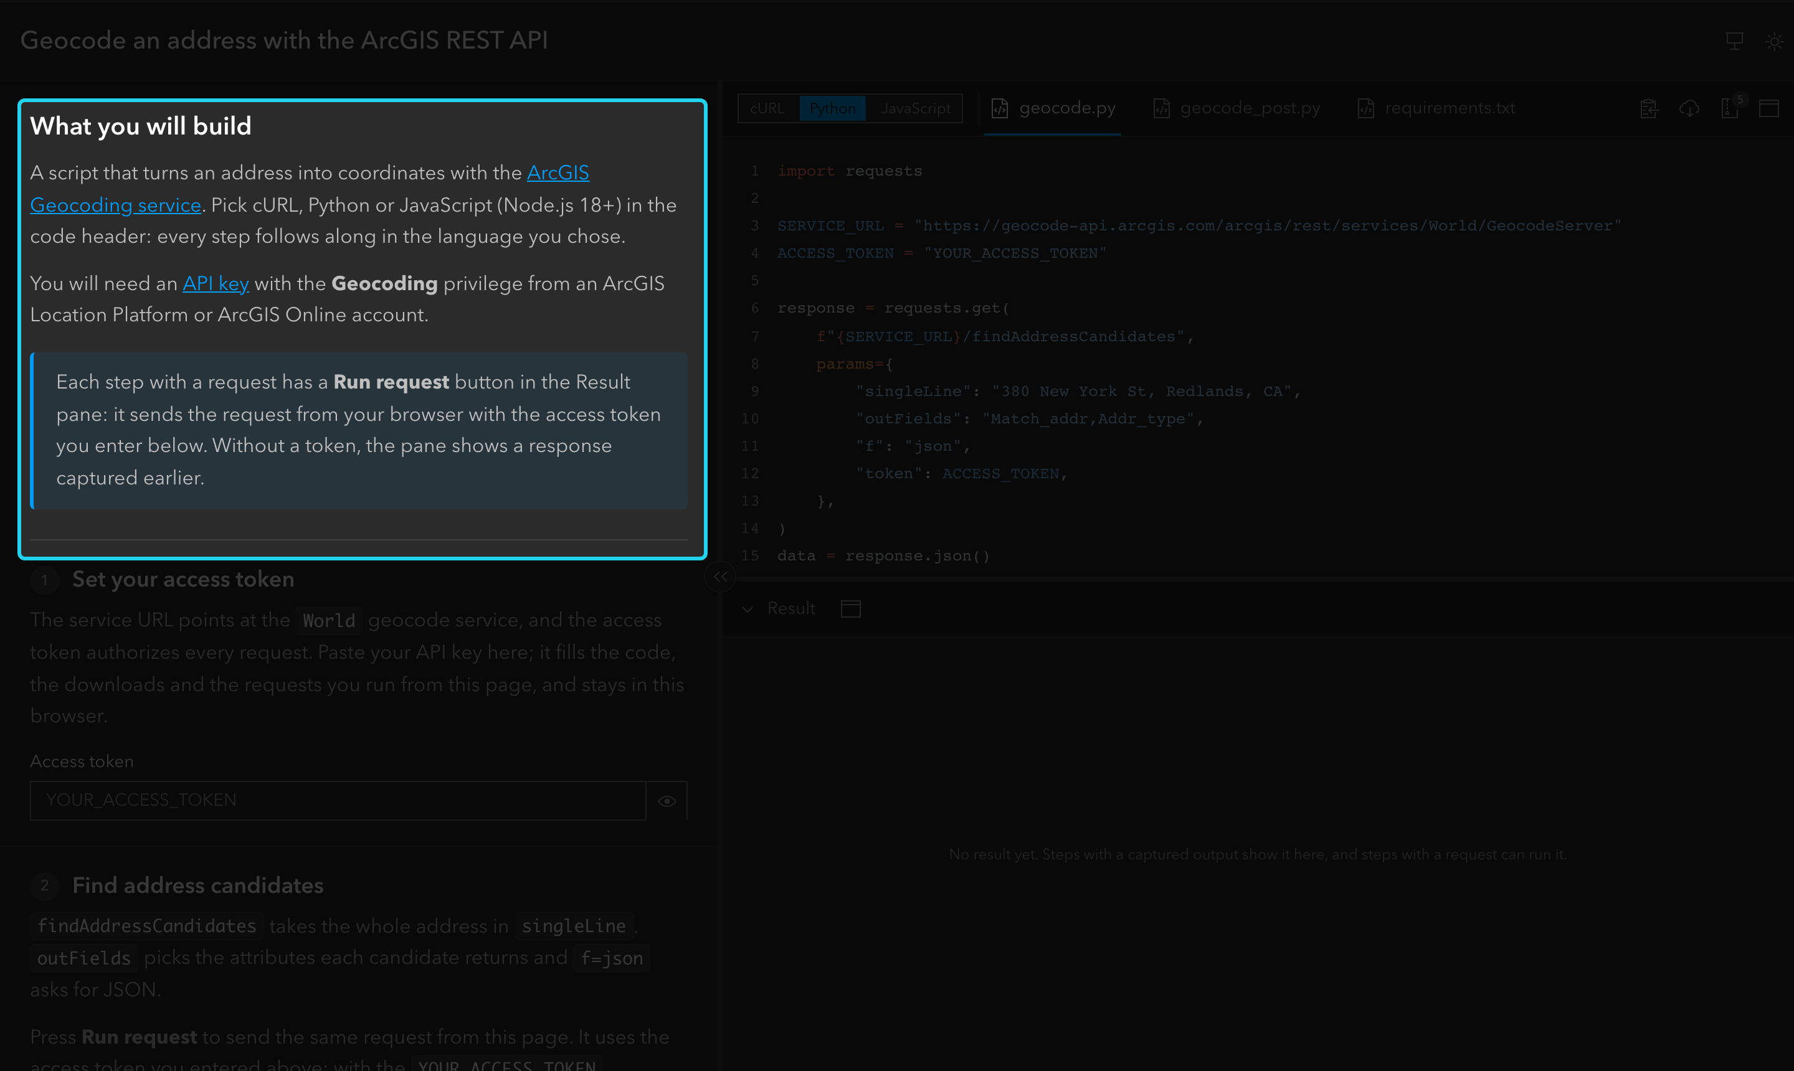This screenshot has width=1794, height=1071.
Task: Click the 'findAddressCandidates' inline code in step 2
Action: (146, 926)
